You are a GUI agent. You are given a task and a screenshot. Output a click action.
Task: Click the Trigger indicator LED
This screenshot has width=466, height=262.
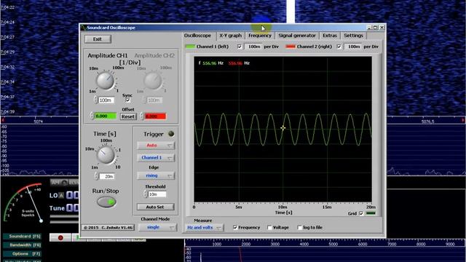tap(171, 134)
